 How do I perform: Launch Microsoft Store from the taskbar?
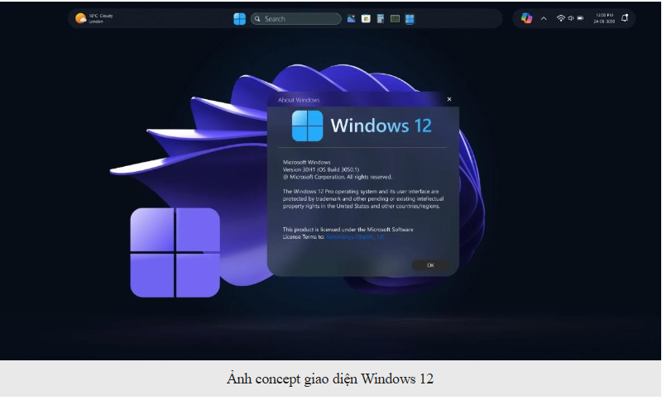click(x=365, y=18)
